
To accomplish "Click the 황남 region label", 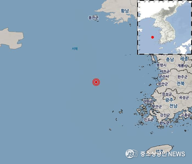I will (x=125, y=11).
